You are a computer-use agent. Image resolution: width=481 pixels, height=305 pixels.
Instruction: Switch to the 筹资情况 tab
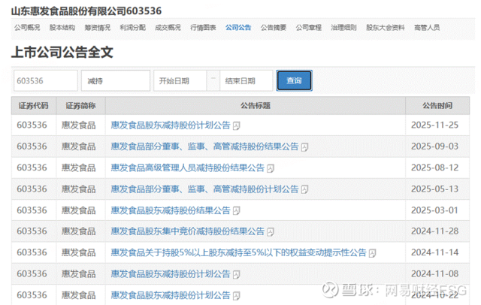tap(98, 28)
